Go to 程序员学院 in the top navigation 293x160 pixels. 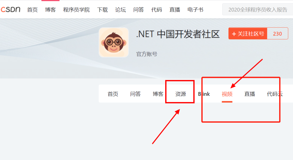[x=77, y=10]
